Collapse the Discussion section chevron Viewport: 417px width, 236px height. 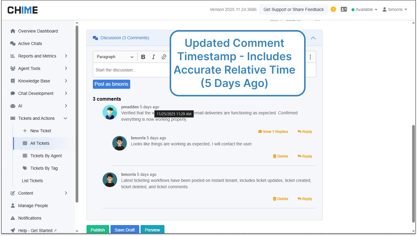coord(313,38)
